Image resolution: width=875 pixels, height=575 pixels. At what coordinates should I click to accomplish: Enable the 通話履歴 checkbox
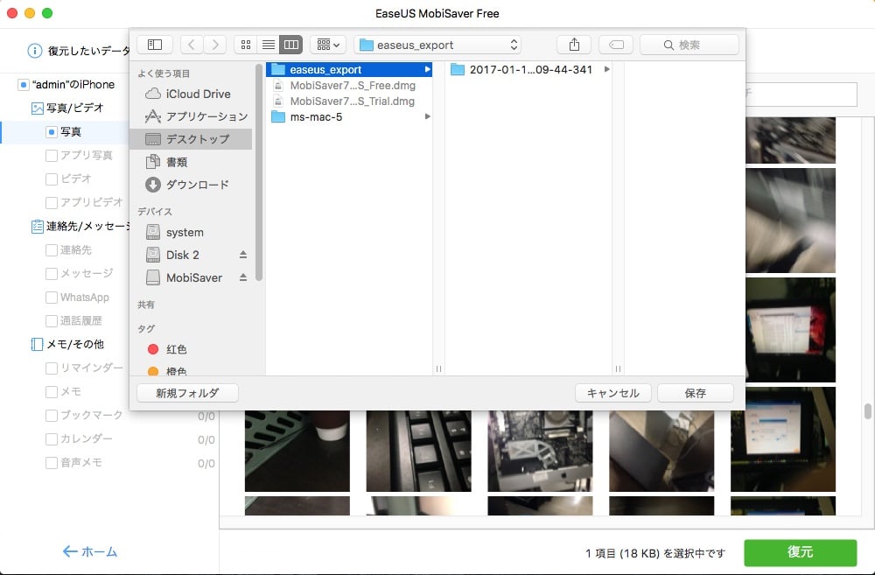click(x=52, y=321)
